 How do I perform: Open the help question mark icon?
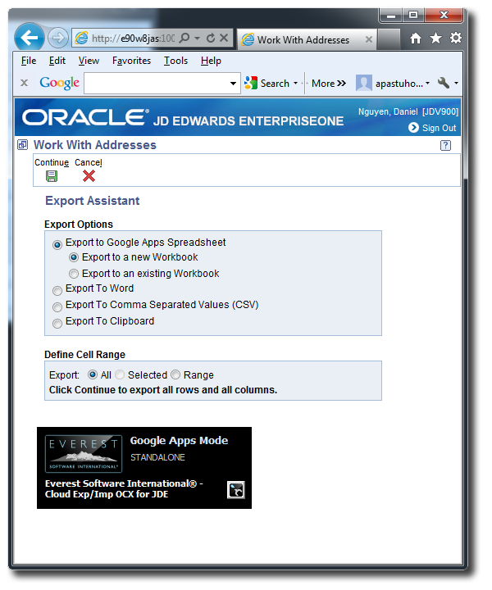tap(445, 145)
